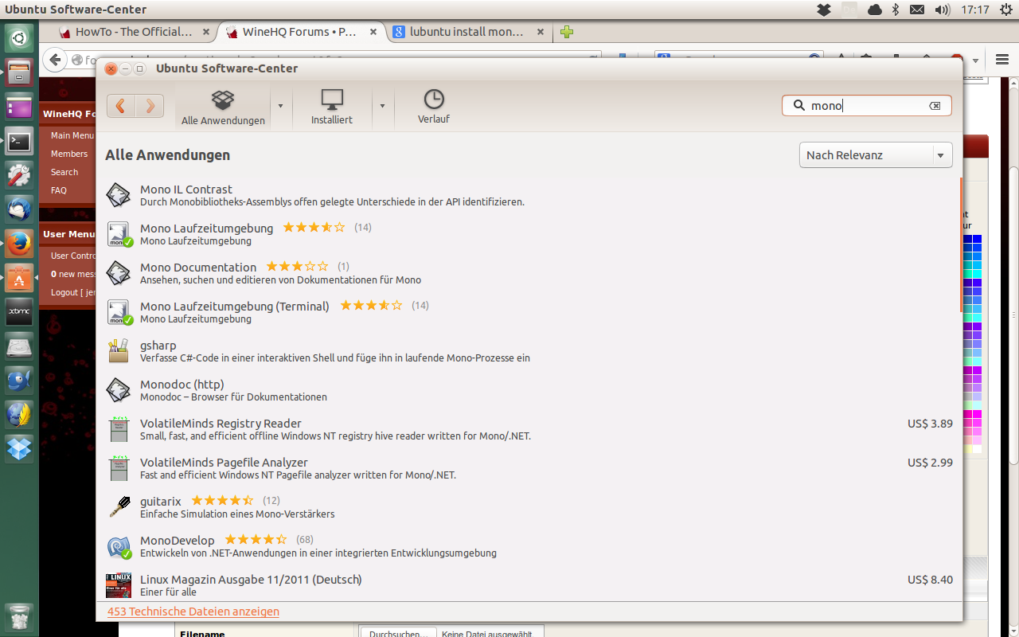1019x637 pixels.
Task: Select the 'gsharp' entry title
Action: click(158, 346)
